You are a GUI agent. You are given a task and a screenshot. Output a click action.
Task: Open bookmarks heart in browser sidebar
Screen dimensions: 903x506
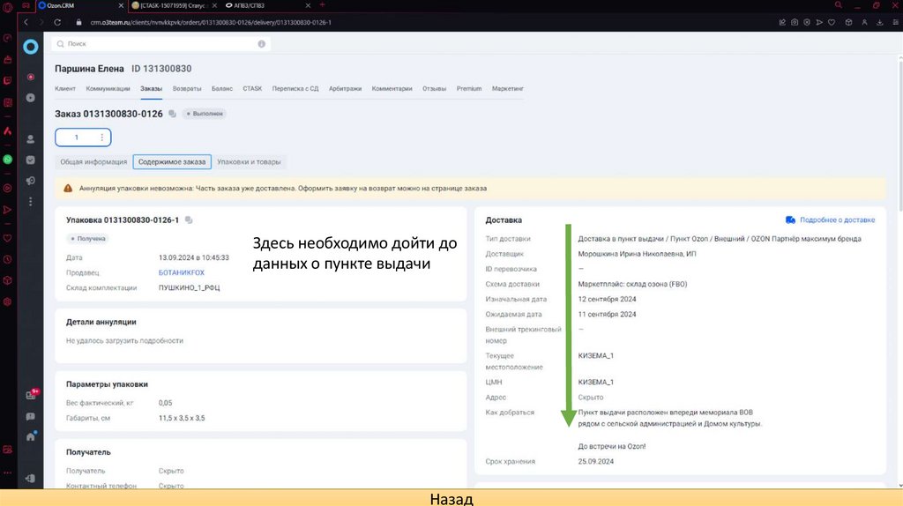pos(7,238)
